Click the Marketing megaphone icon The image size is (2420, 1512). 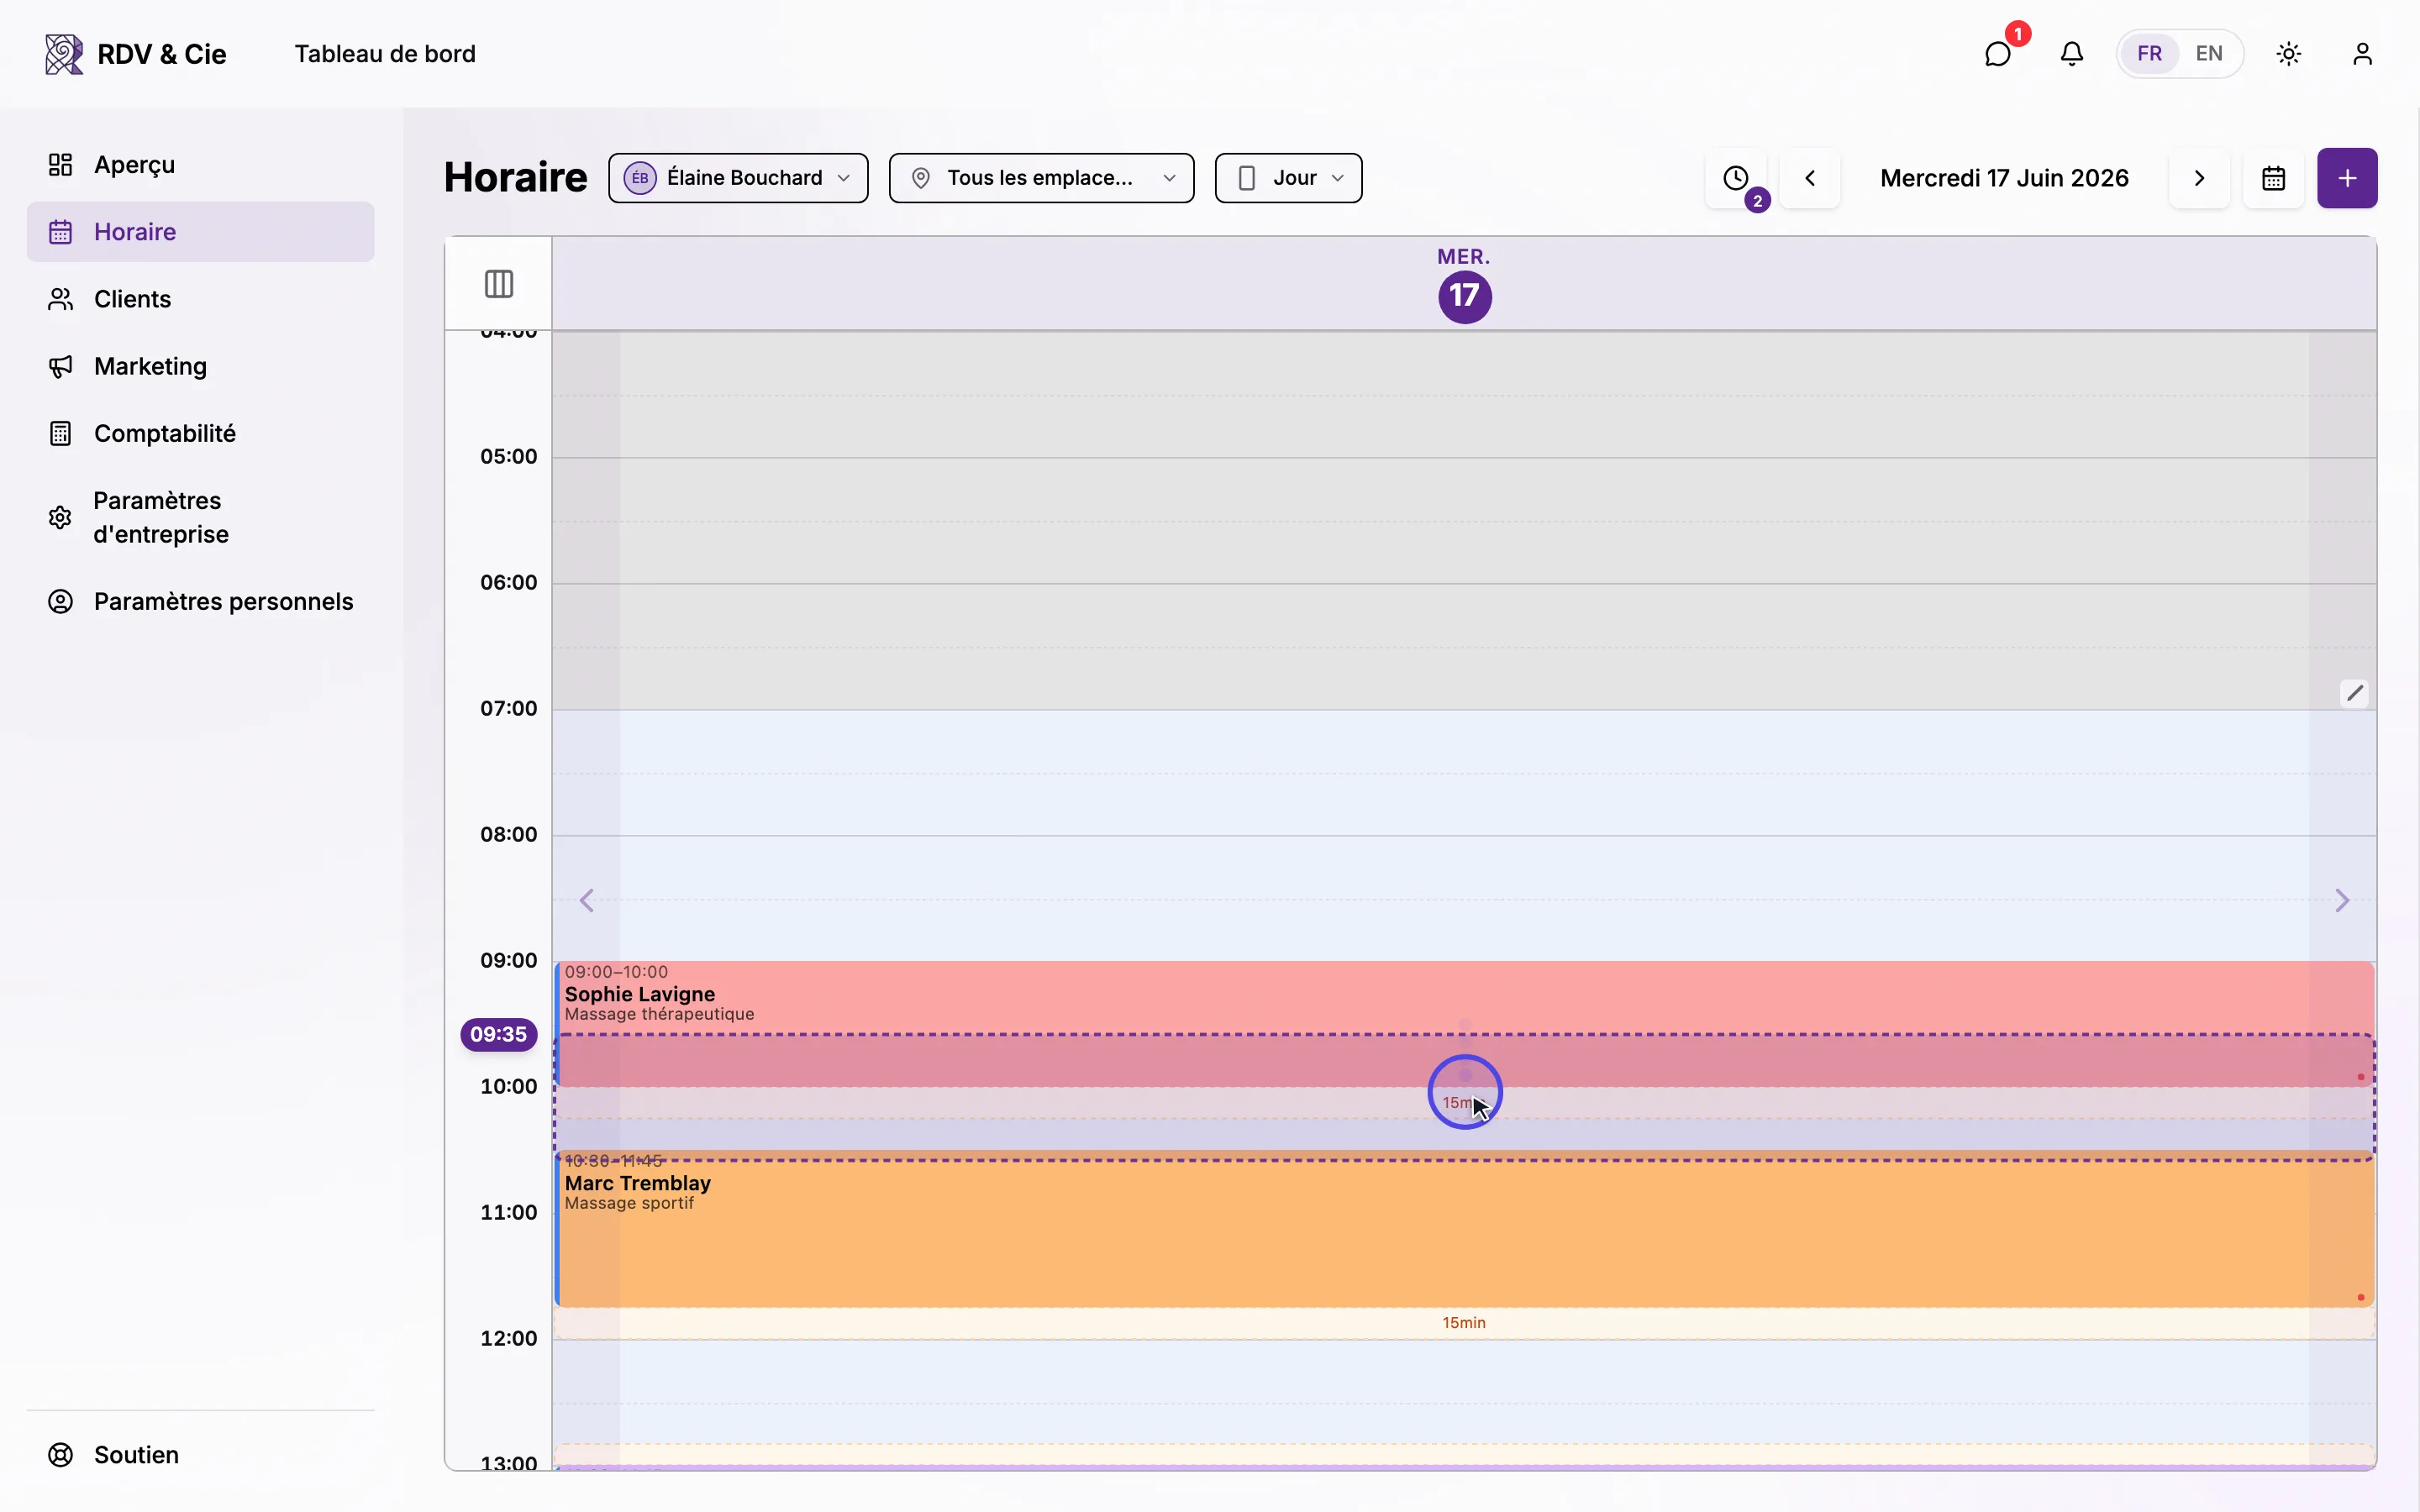pyautogui.click(x=61, y=366)
